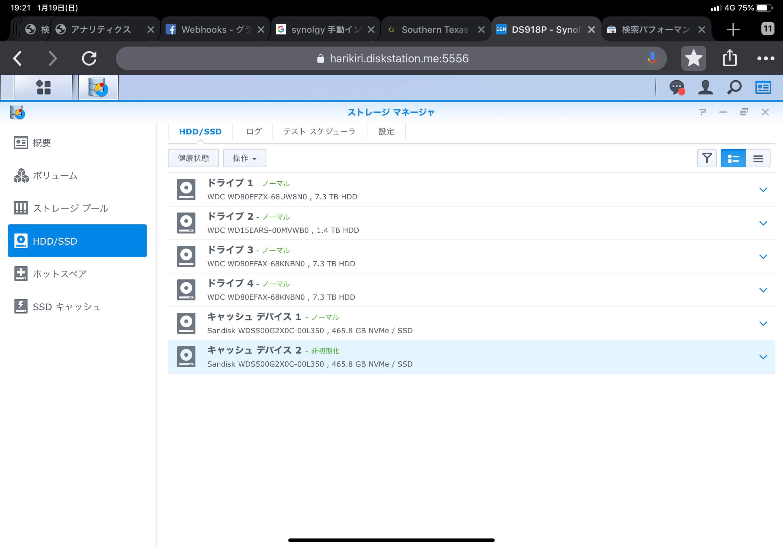Click the Storage Manager taskbar icon
This screenshot has width=783, height=547.
[x=98, y=87]
